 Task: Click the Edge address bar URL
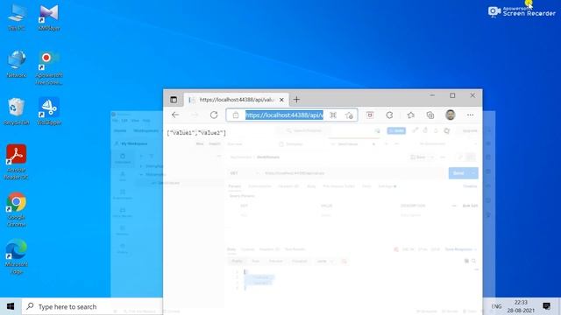pos(284,115)
